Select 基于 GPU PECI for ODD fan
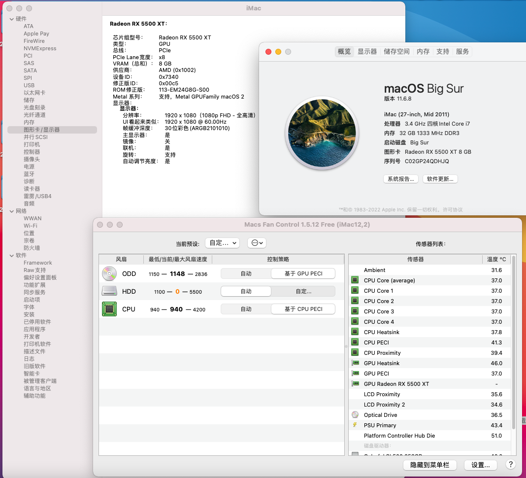The image size is (526, 478). click(303, 273)
